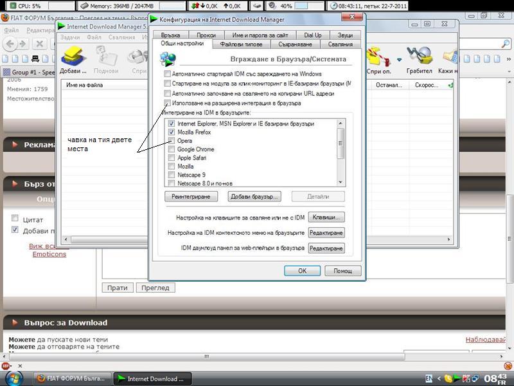Click the Скорос... column header in IDM

coord(426,85)
